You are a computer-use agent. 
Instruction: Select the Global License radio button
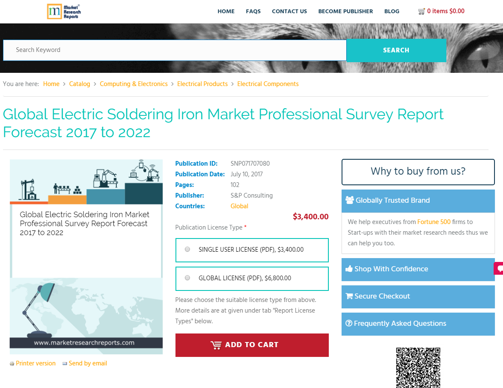click(x=187, y=277)
